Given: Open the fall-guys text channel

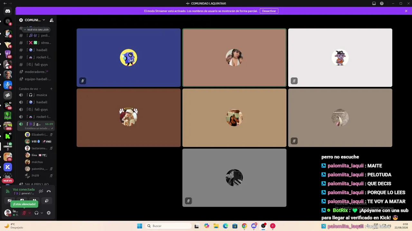Looking at the screenshot, I should tap(35, 64).
